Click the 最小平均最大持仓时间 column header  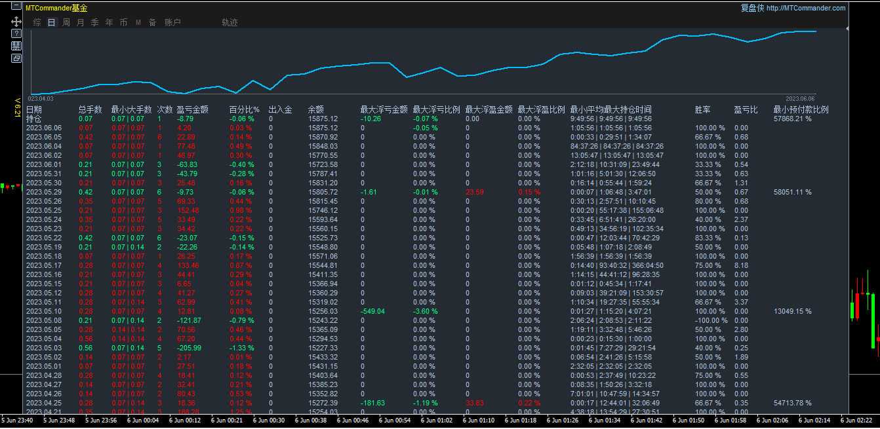click(x=611, y=110)
